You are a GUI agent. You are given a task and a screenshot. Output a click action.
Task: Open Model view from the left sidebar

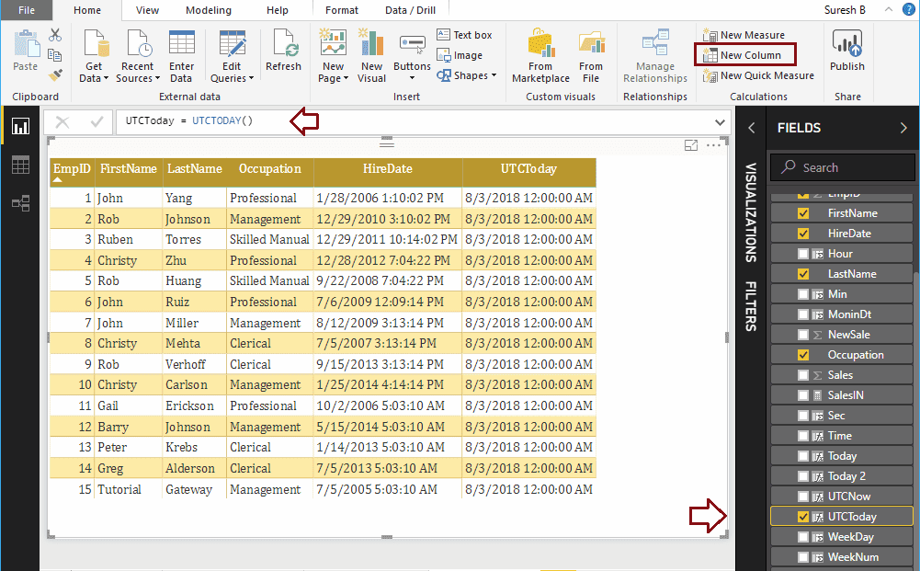[20, 200]
